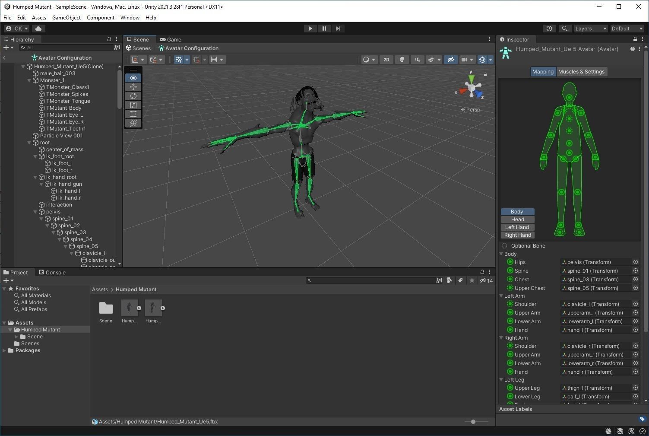Select the Rect tool in Scene overlay

(133, 114)
